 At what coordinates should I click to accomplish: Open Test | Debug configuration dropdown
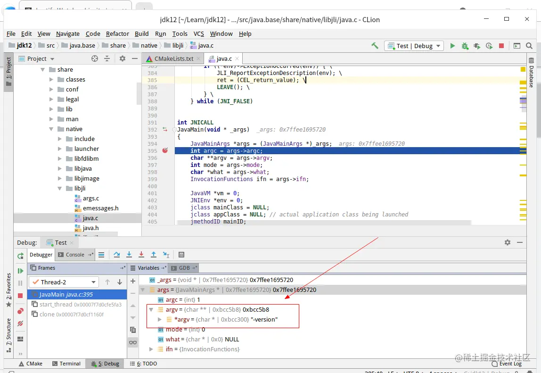pyautogui.click(x=414, y=46)
